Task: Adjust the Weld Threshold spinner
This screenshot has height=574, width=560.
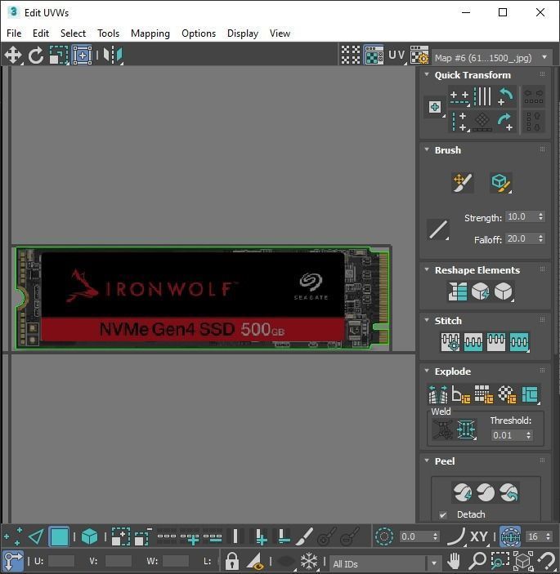Action: (x=528, y=435)
